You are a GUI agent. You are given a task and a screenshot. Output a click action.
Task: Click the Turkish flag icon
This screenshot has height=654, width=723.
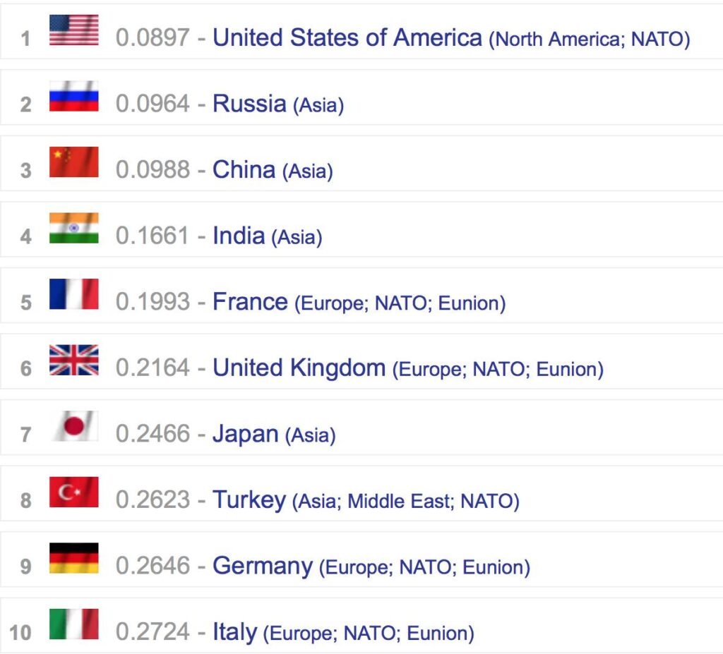[73, 492]
